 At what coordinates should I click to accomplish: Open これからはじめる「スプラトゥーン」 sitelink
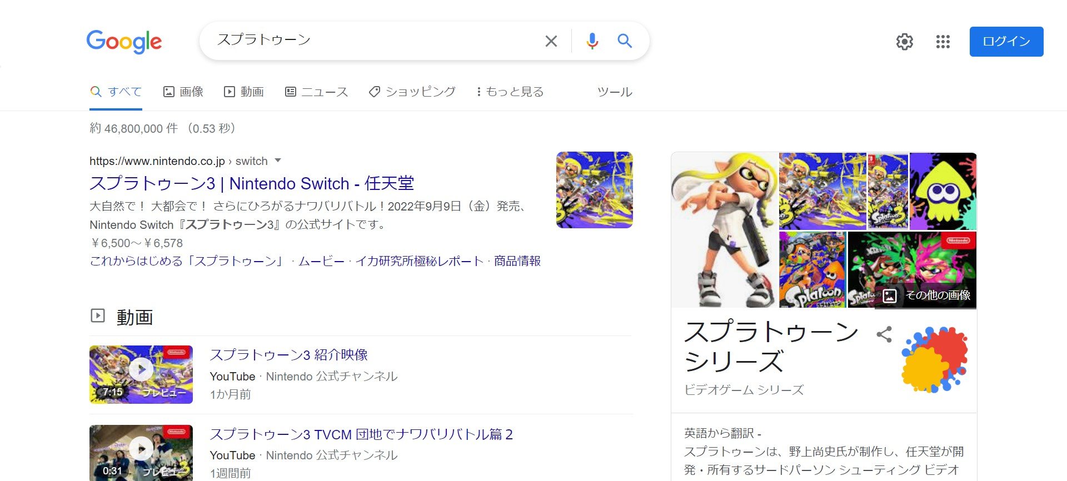tap(187, 261)
